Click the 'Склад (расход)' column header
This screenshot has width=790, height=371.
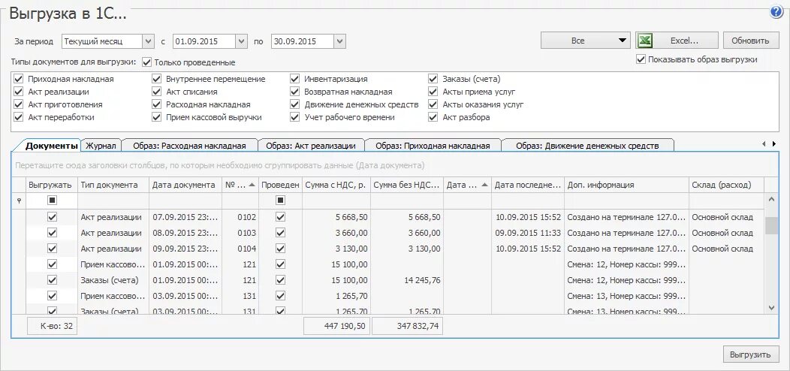tap(726, 185)
